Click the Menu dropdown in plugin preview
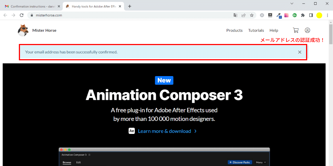 tap(261, 162)
